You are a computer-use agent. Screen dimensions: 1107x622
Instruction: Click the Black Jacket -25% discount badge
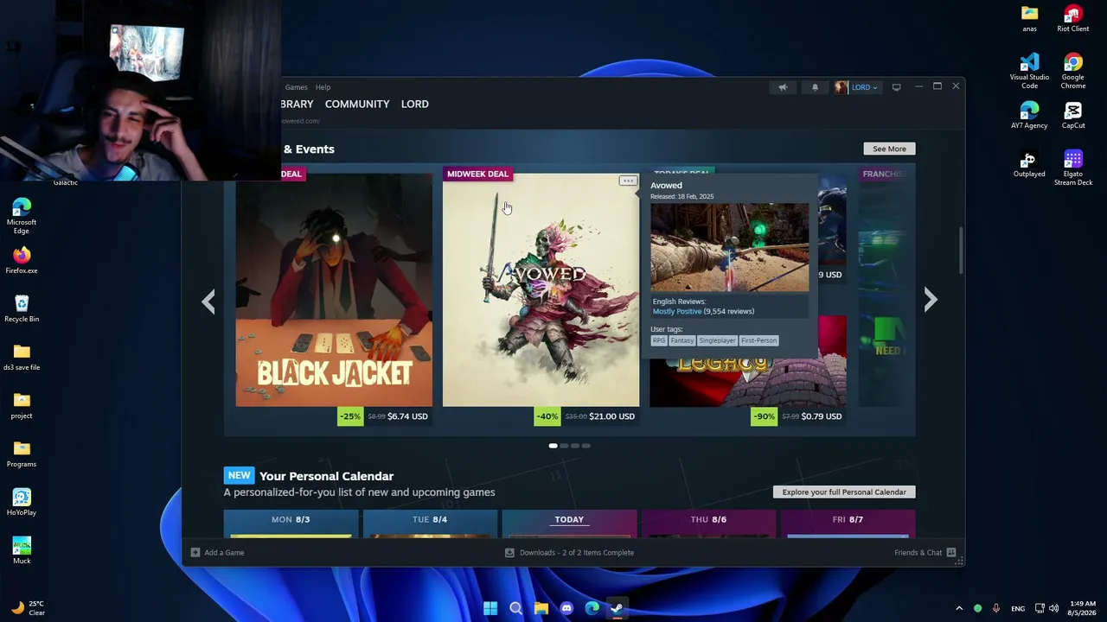pyautogui.click(x=349, y=416)
